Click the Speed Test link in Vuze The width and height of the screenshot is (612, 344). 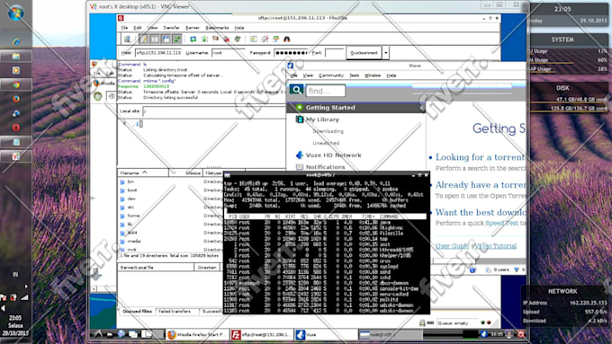[x=501, y=224]
